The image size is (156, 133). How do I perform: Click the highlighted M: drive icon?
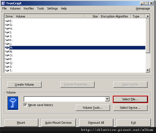click(x=7, y=48)
